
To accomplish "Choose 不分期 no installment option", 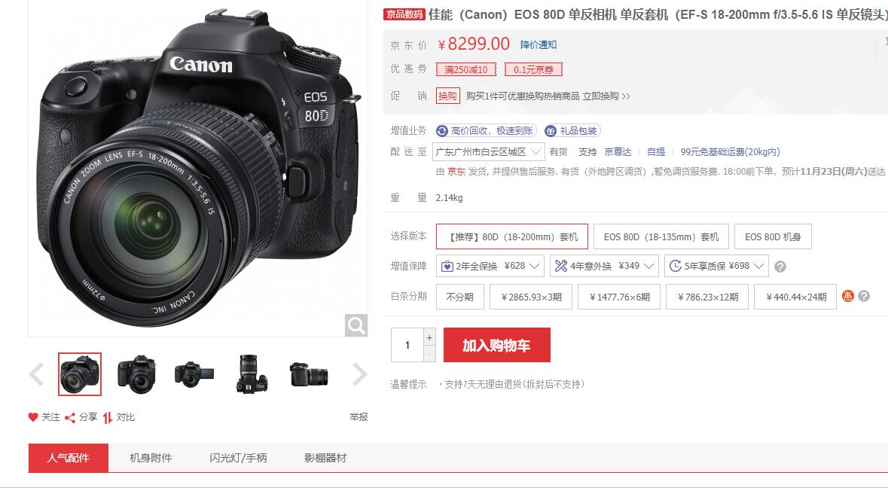I will tap(460, 297).
